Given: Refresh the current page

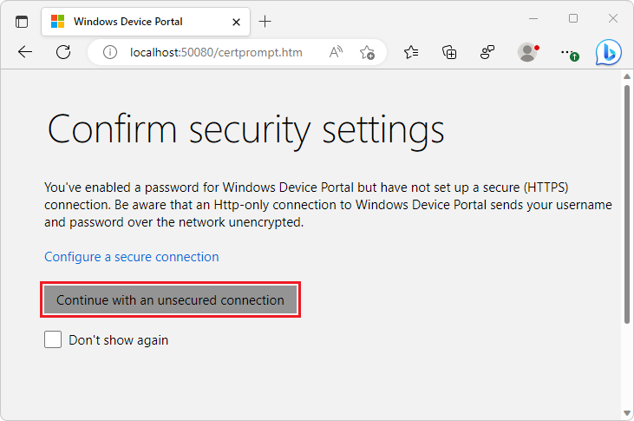Looking at the screenshot, I should [x=63, y=52].
